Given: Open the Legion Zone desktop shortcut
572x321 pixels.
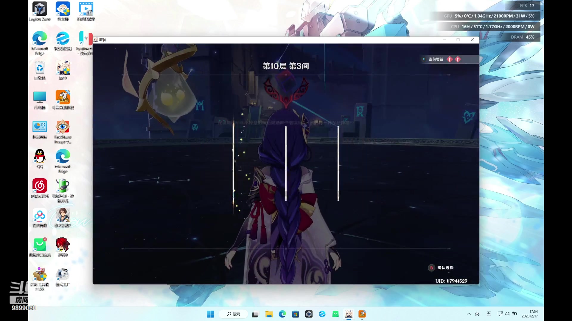Looking at the screenshot, I should click(x=40, y=11).
